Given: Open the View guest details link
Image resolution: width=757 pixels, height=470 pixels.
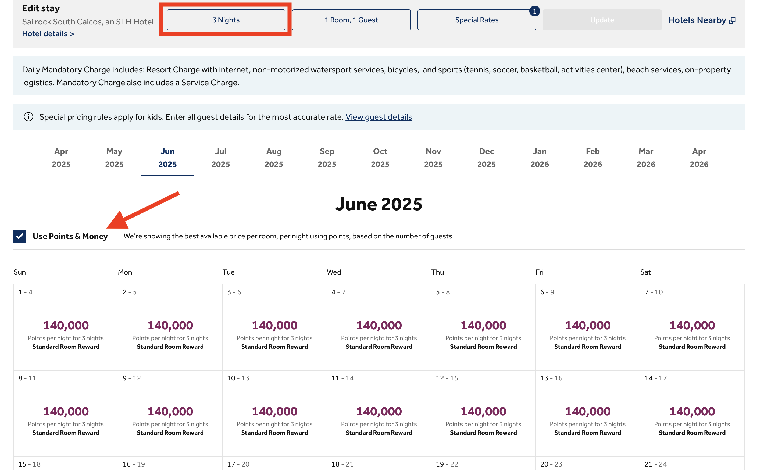Looking at the screenshot, I should tap(378, 117).
